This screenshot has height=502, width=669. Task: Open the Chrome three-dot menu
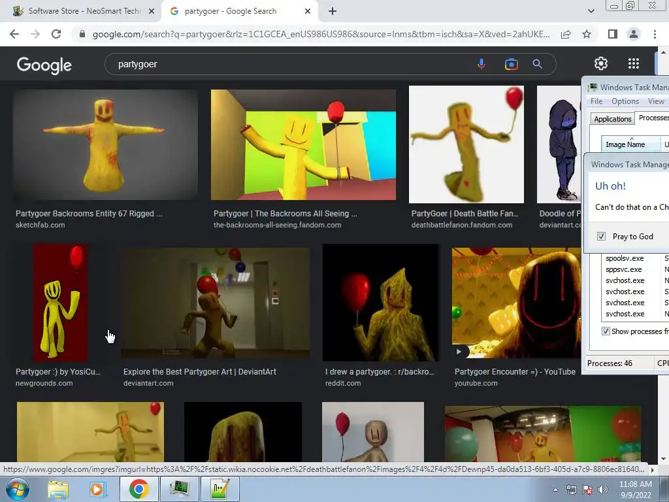(655, 34)
